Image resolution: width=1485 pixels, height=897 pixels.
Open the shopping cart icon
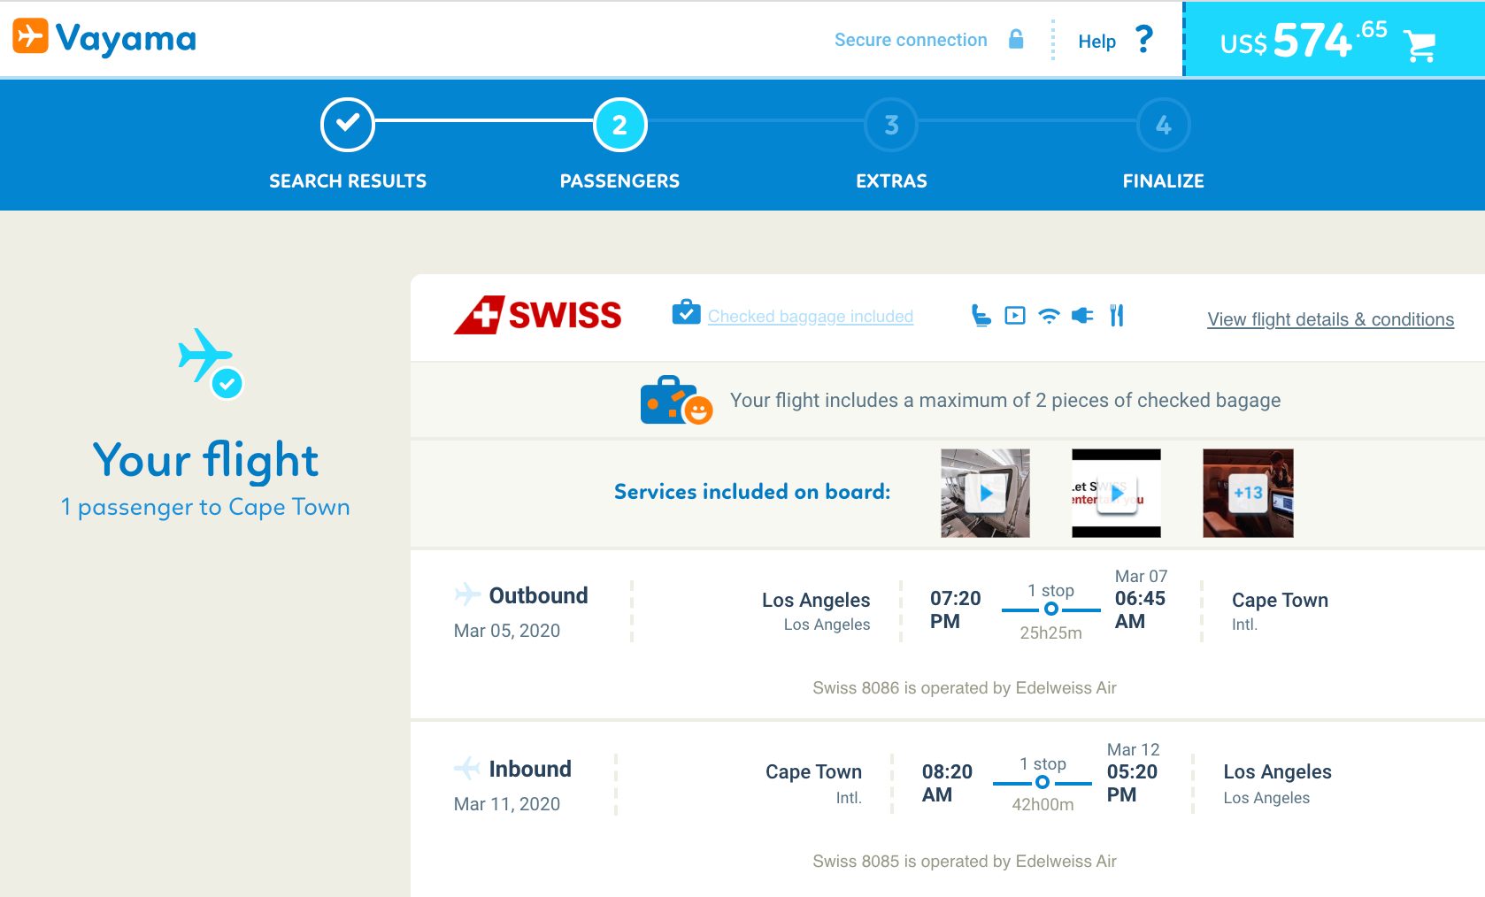pos(1420,46)
